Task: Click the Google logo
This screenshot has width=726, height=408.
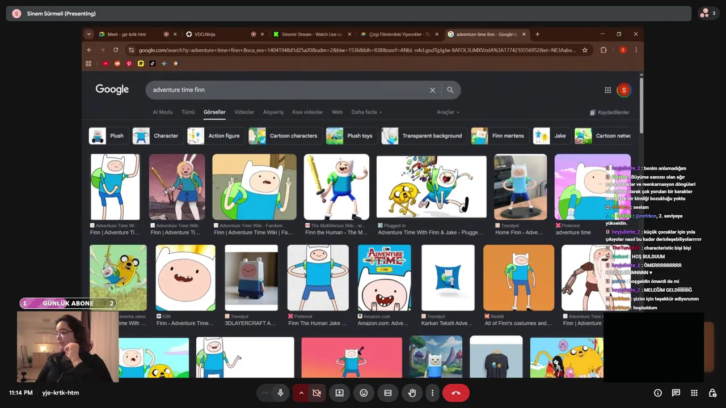Action: [x=112, y=90]
